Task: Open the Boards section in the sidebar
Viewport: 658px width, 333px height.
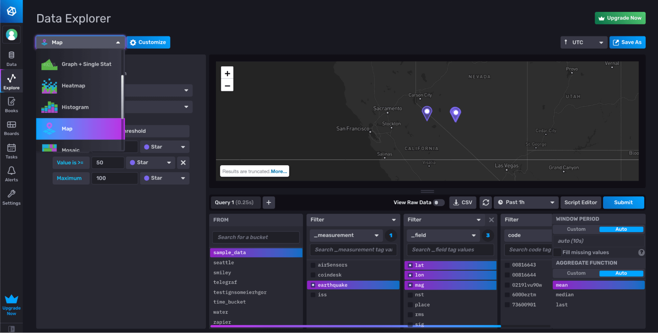Action: [12, 128]
